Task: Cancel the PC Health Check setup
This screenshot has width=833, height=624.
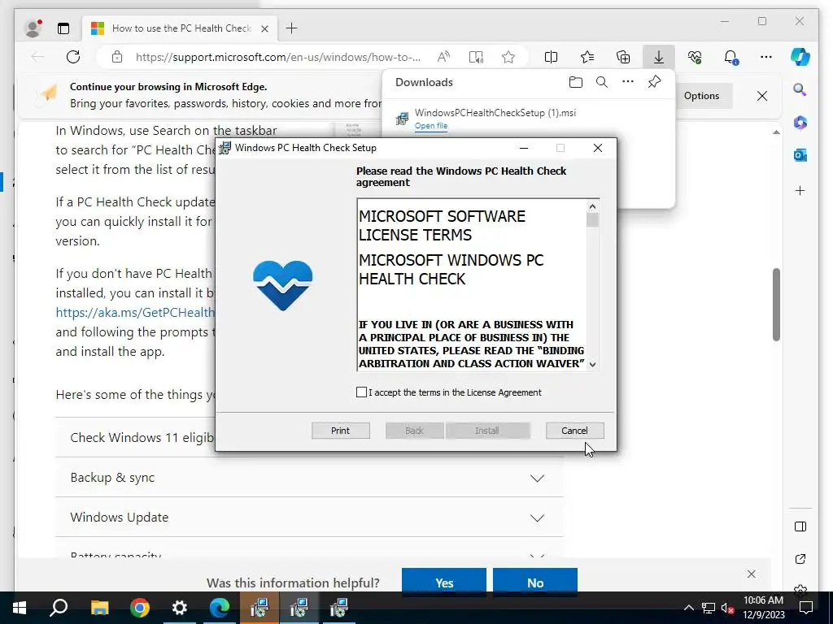Action: [x=575, y=431]
